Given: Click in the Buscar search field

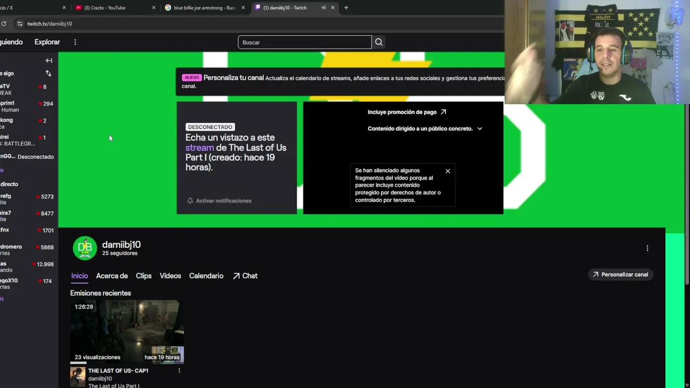Looking at the screenshot, I should tap(305, 42).
